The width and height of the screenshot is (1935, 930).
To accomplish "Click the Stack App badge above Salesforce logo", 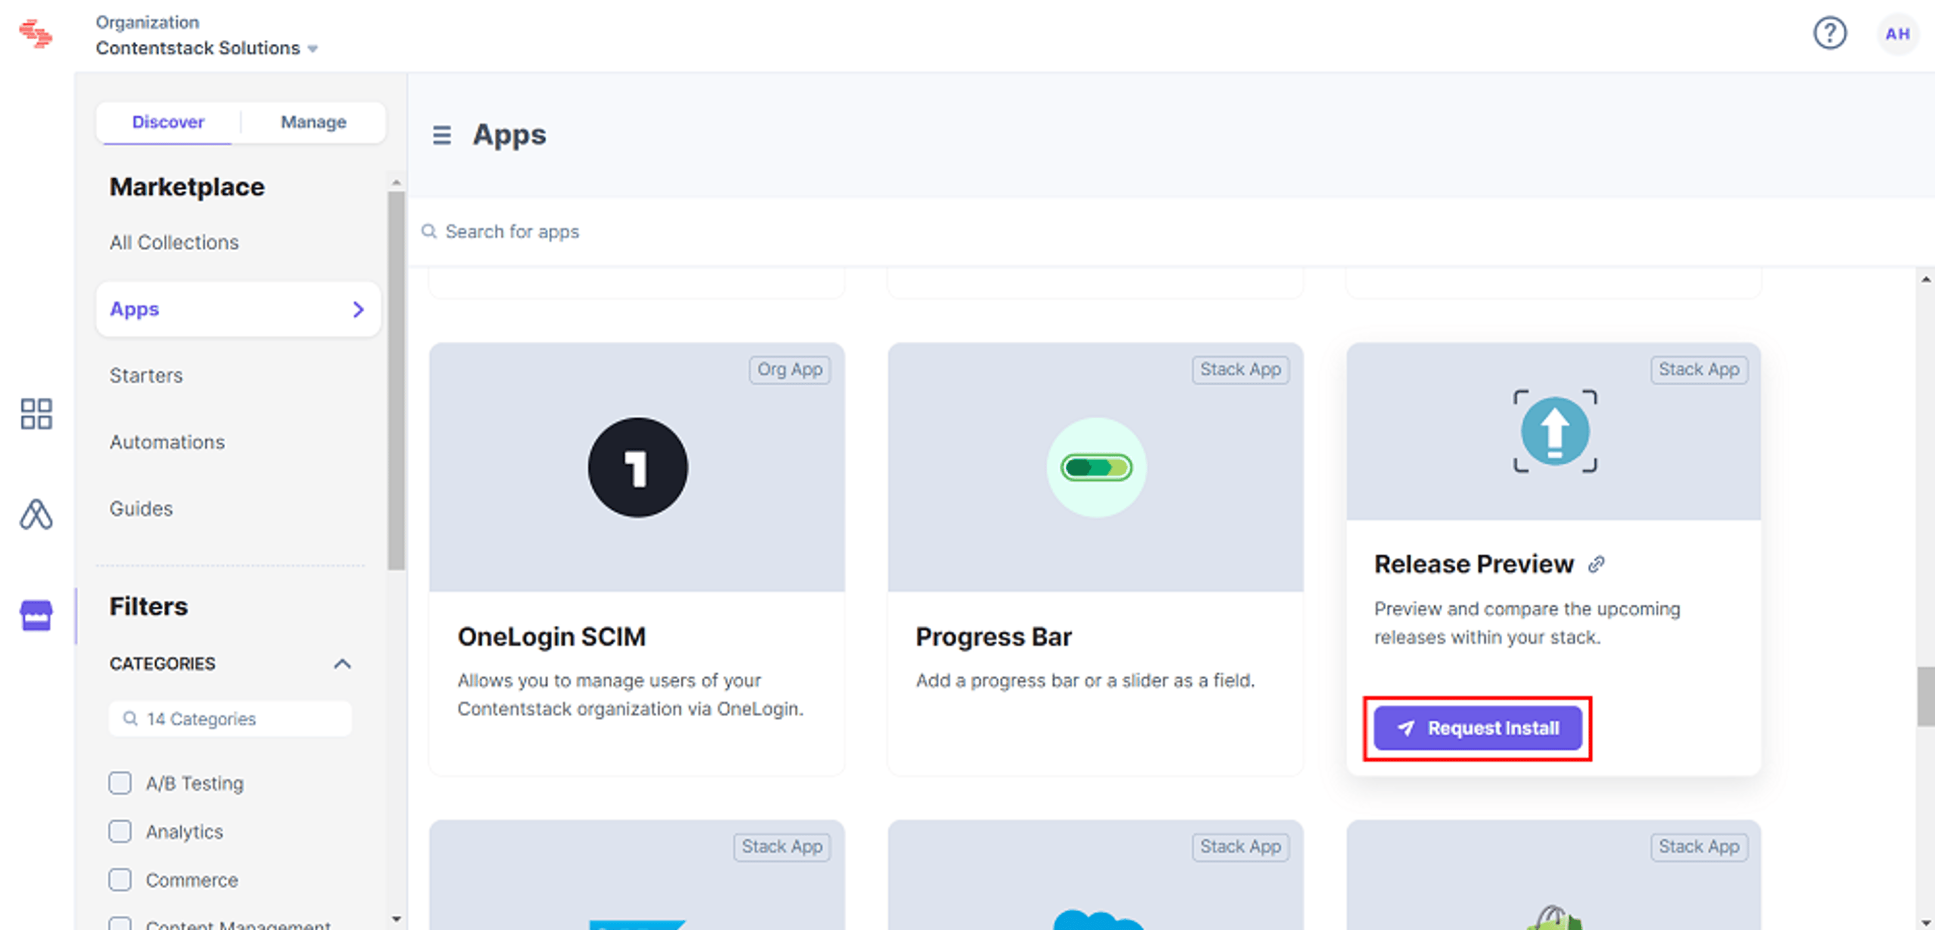I will [x=1240, y=847].
